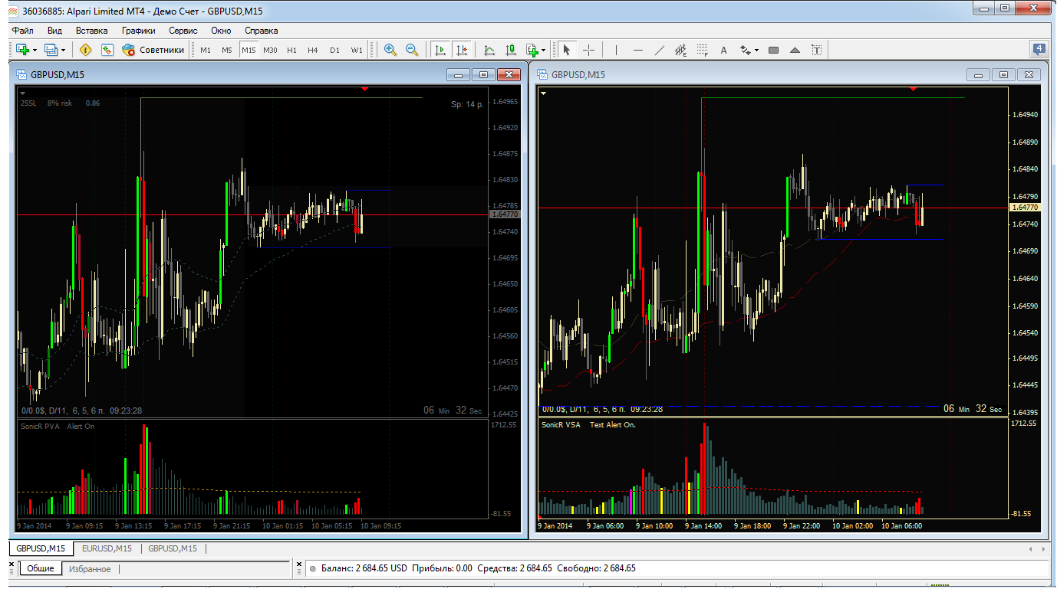Click chart tabs scroll right arrow

(x=1042, y=549)
